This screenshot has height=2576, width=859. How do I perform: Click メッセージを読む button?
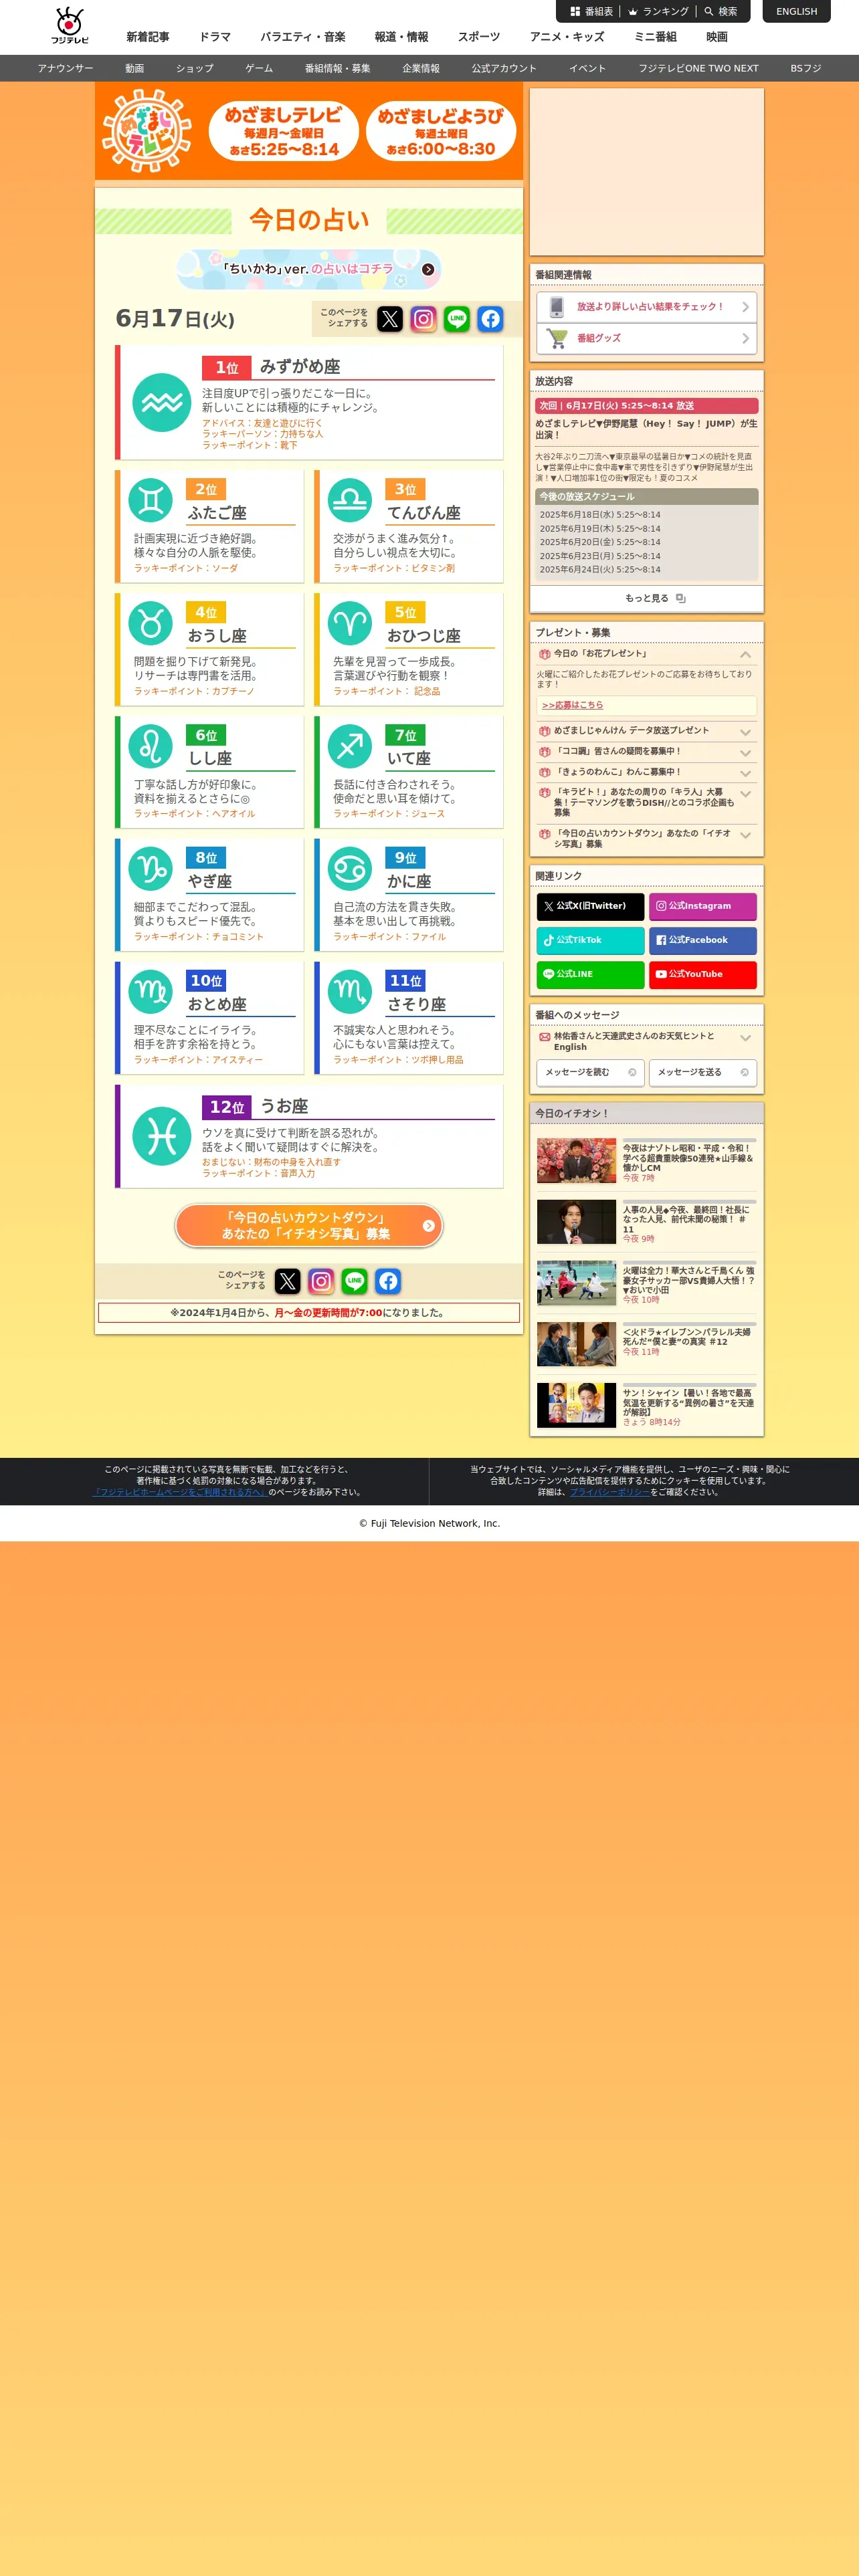click(591, 1072)
